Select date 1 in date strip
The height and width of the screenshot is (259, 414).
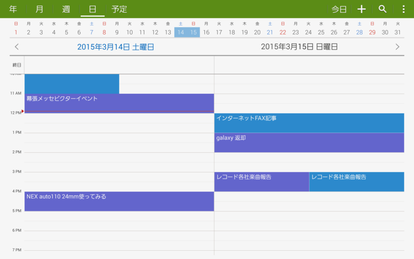click(x=16, y=32)
